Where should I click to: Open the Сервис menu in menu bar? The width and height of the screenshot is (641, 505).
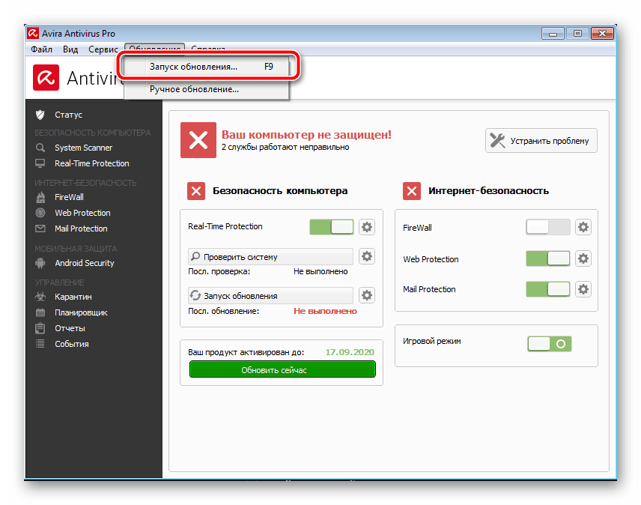(x=103, y=49)
